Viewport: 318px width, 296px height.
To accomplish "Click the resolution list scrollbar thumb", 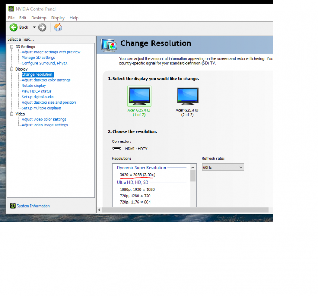I will (x=193, y=176).
